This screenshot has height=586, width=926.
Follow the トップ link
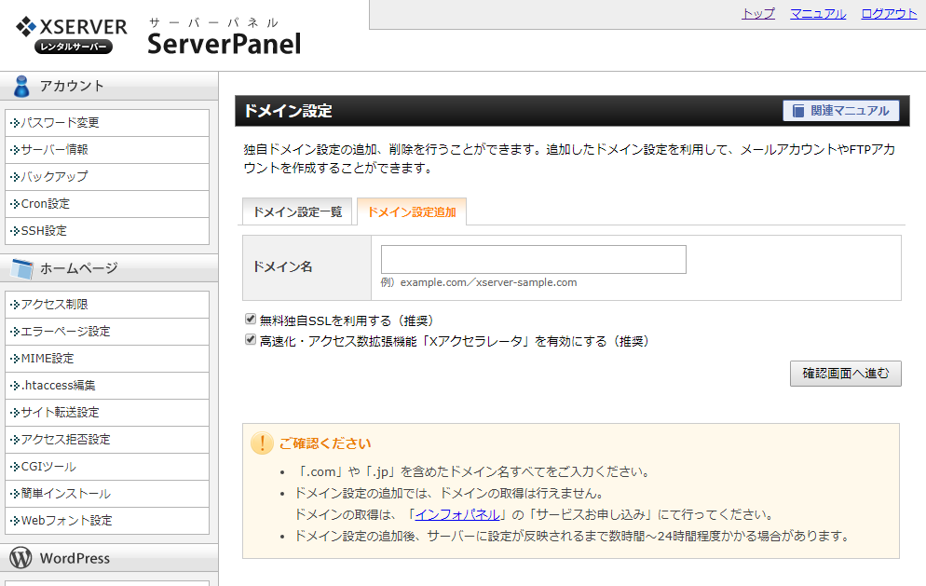(x=758, y=14)
